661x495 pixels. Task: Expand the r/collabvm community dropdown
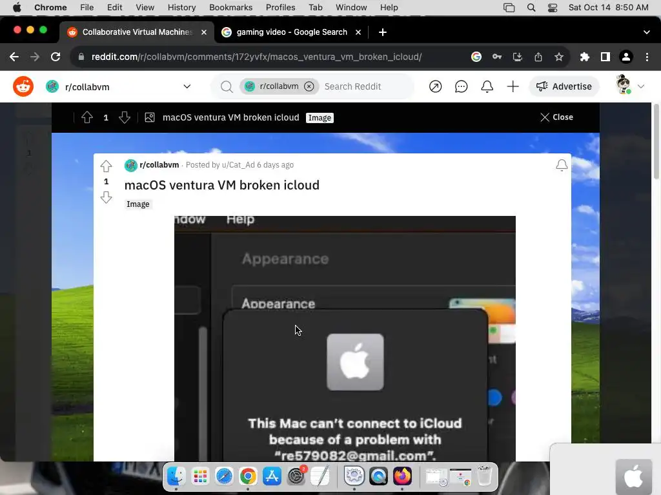(187, 86)
